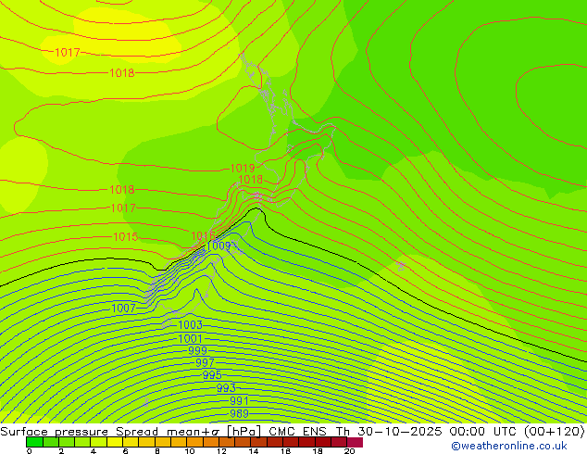The image size is (587, 454).
Task: Select the 1015 red isobar label
Action: tap(126, 237)
